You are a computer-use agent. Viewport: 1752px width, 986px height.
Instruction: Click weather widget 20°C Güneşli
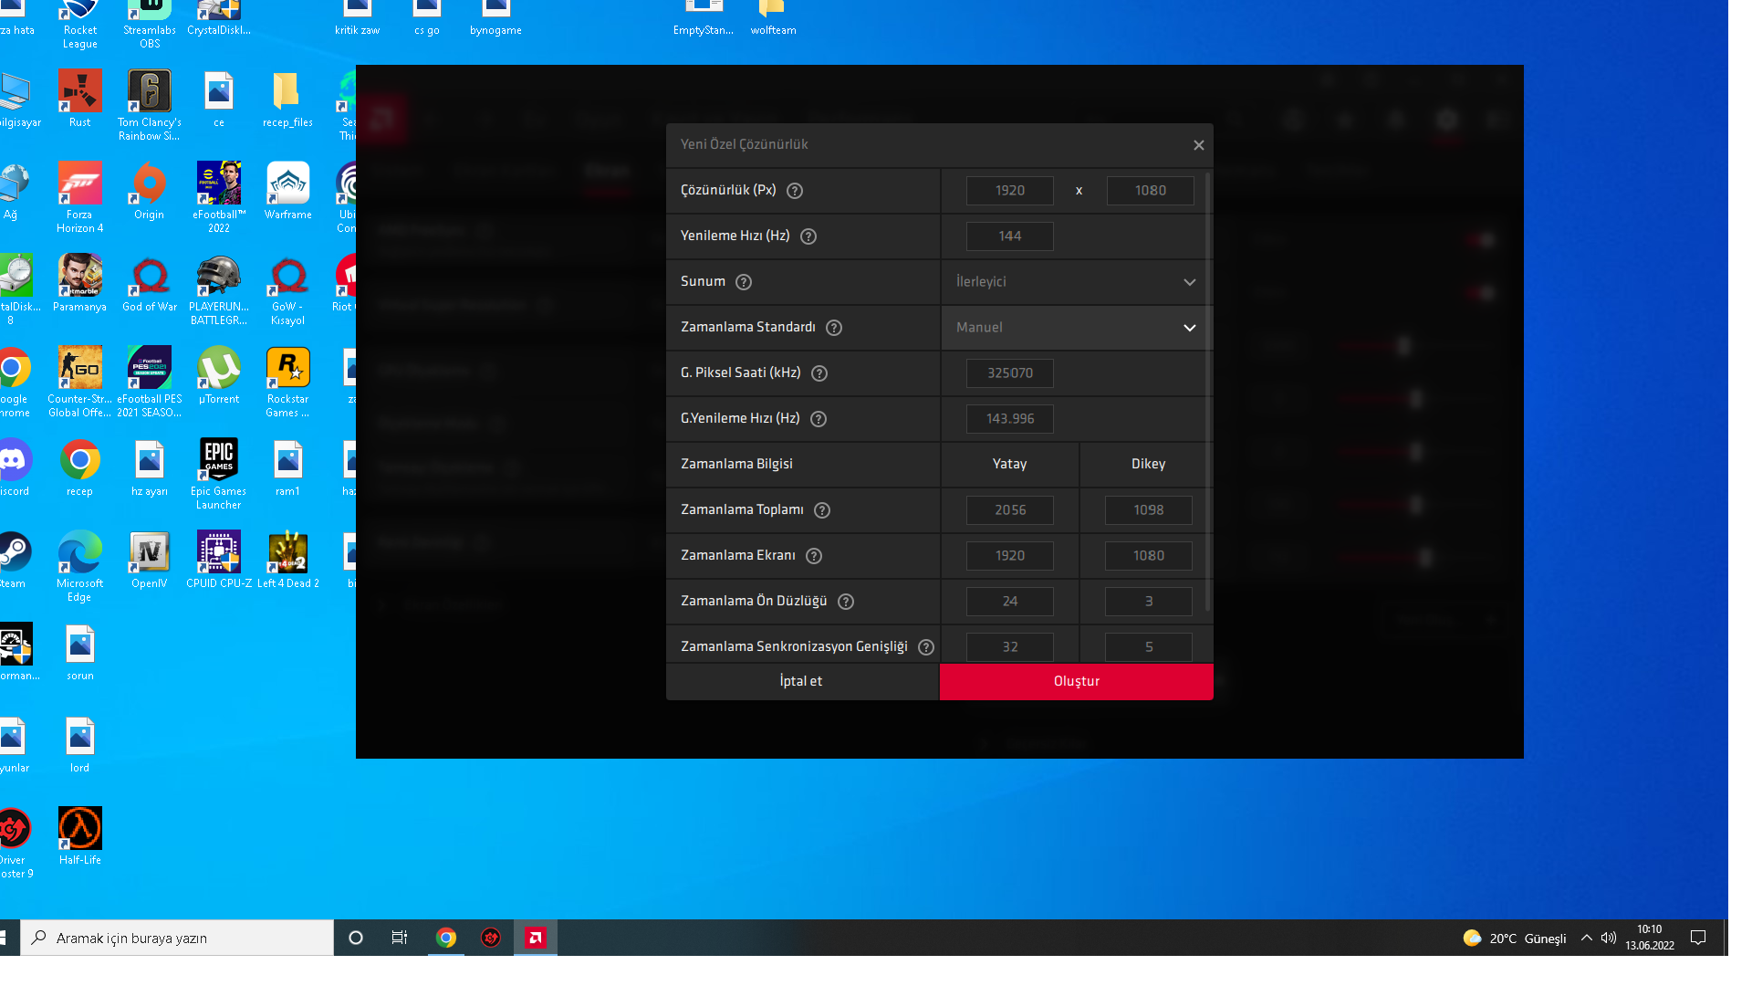(x=1515, y=938)
